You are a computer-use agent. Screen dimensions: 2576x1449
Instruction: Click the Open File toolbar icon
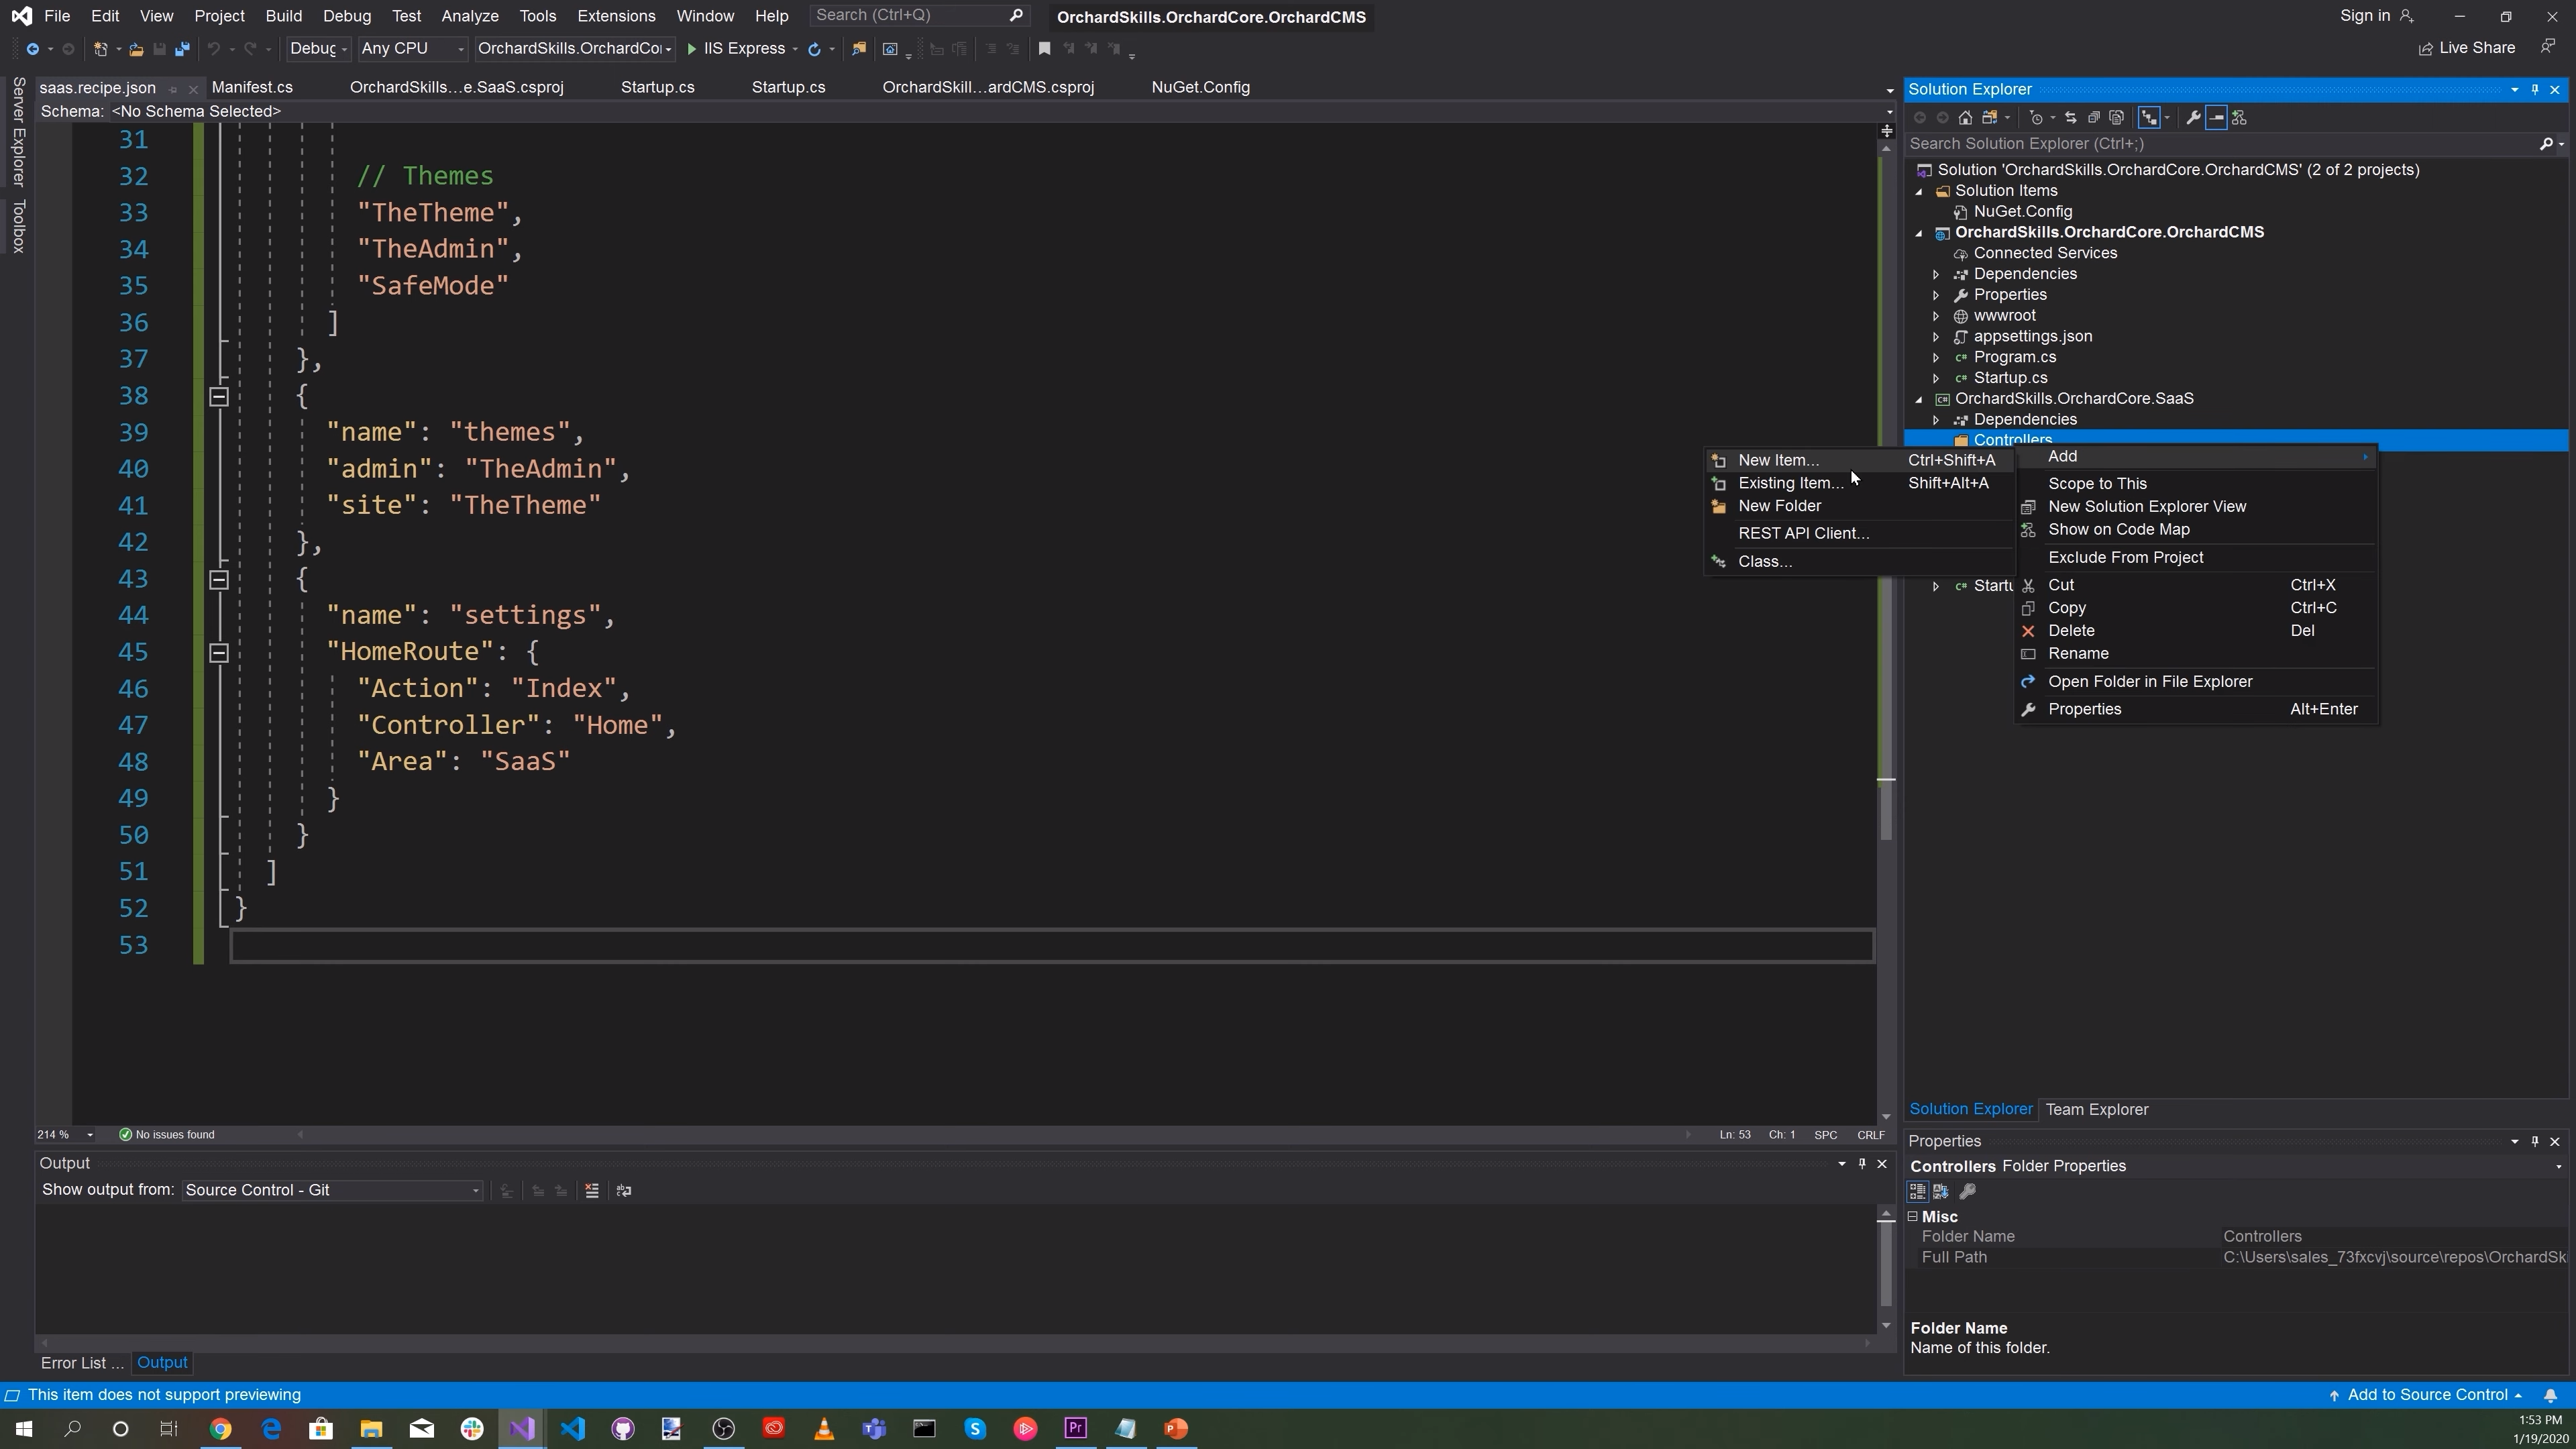coord(136,49)
